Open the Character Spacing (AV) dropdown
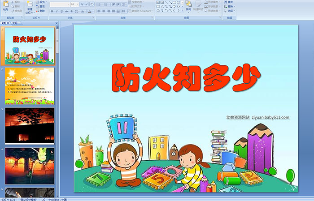This screenshot has height=201, width=314. (x=77, y=11)
